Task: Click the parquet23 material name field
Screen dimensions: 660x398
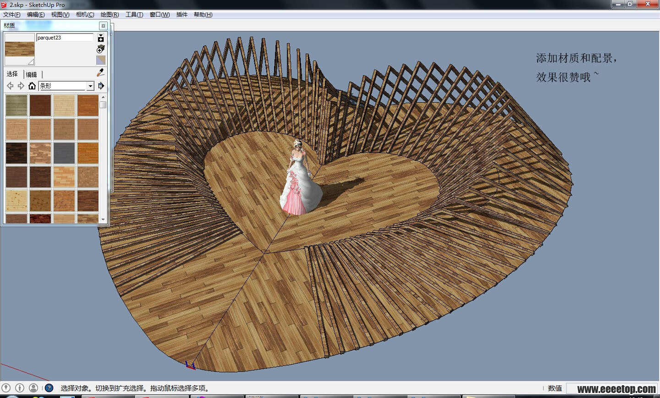Action: coord(65,38)
